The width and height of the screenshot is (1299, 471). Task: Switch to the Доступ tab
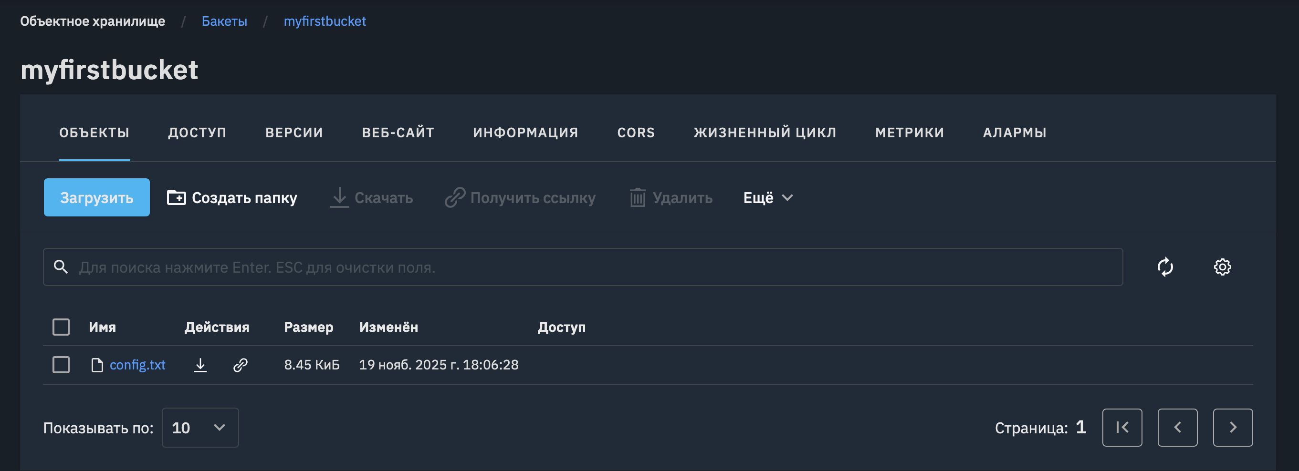click(197, 133)
